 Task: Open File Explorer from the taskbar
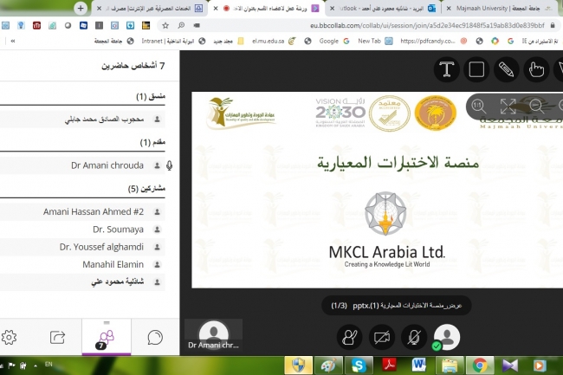tap(449, 365)
